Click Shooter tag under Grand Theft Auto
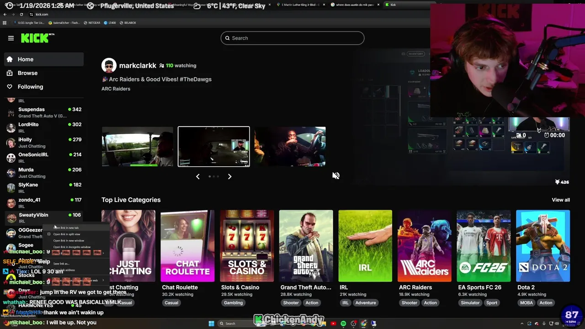Viewport: 585px width, 329px height. point(291,302)
